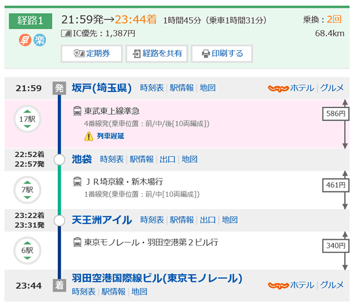This screenshot has width=354, height=306.
Task: Click the IC card icon next to IC優先
Action: 65,34
